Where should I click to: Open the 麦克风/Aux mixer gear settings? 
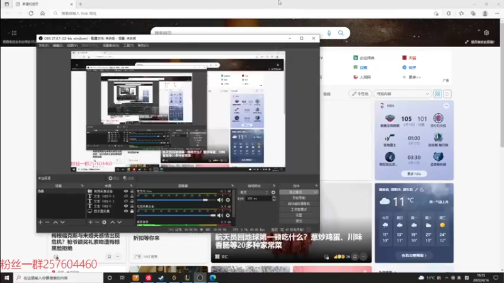click(228, 200)
